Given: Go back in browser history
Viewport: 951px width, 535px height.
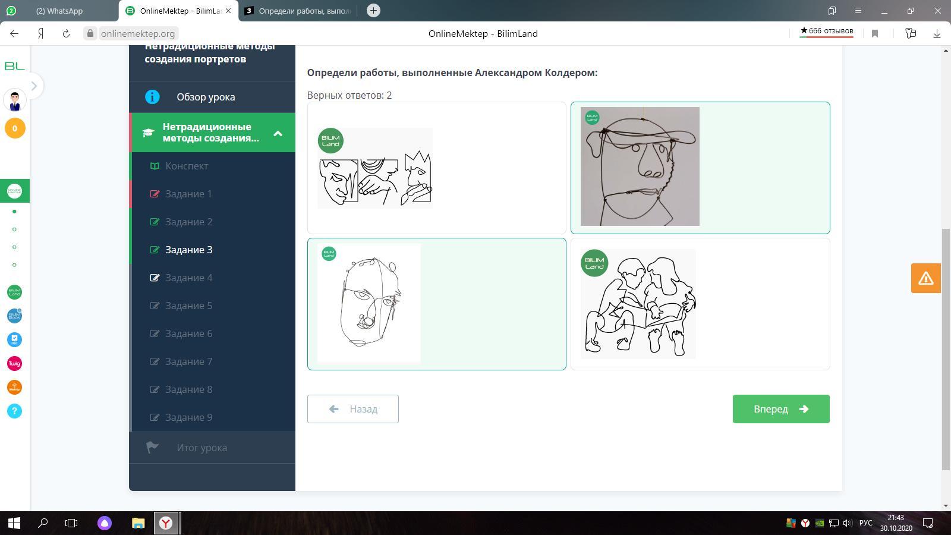Looking at the screenshot, I should 14,33.
